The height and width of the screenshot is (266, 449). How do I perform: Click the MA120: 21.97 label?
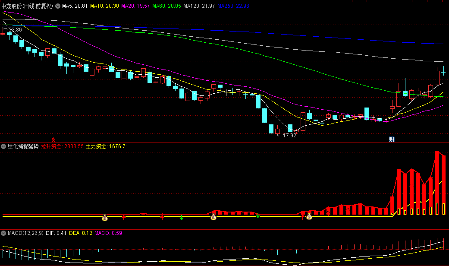coord(199,6)
